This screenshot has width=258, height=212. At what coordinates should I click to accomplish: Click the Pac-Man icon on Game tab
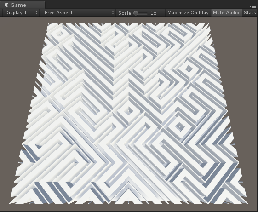[6, 5]
